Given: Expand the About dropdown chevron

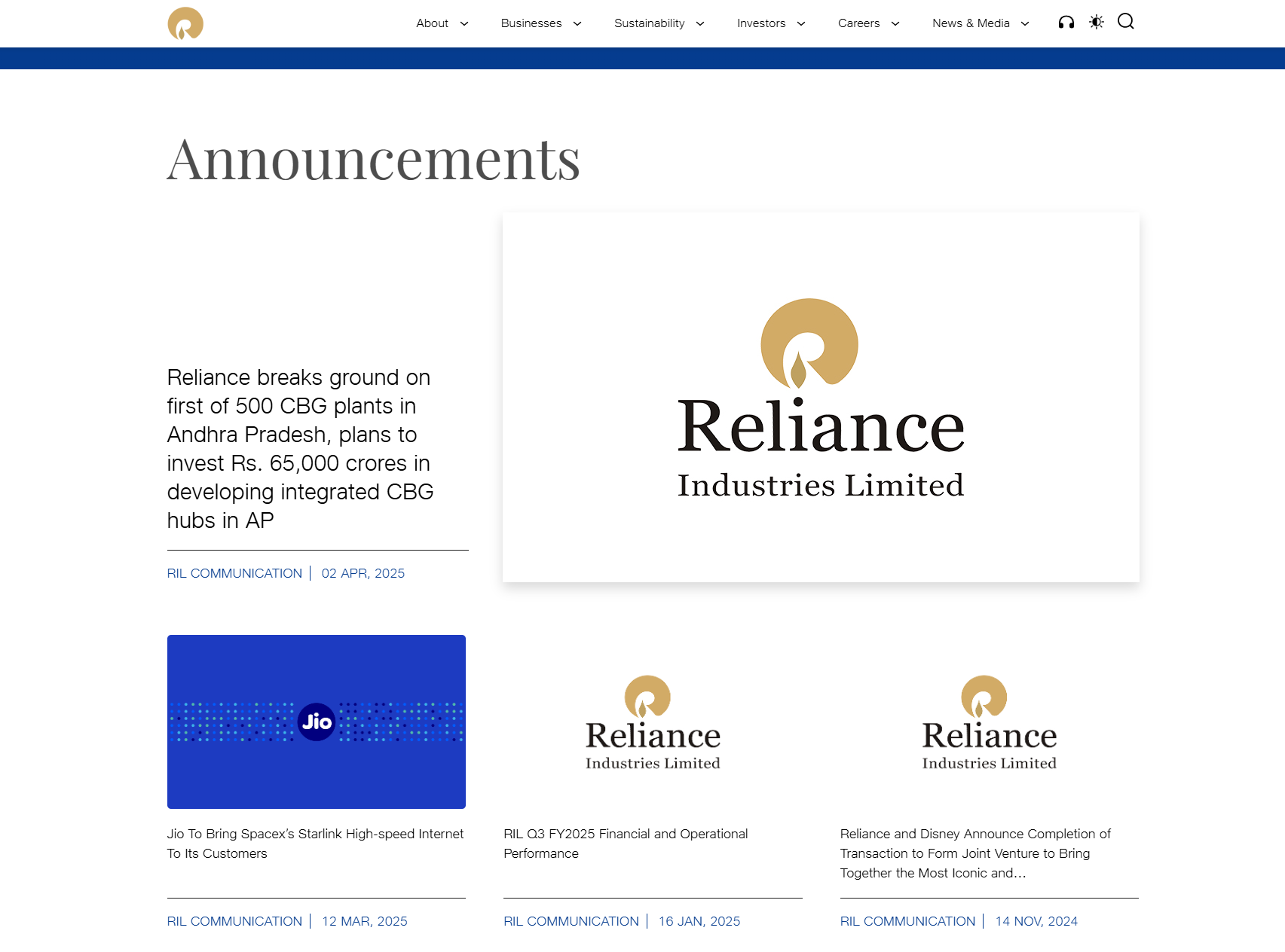Looking at the screenshot, I should [464, 24].
